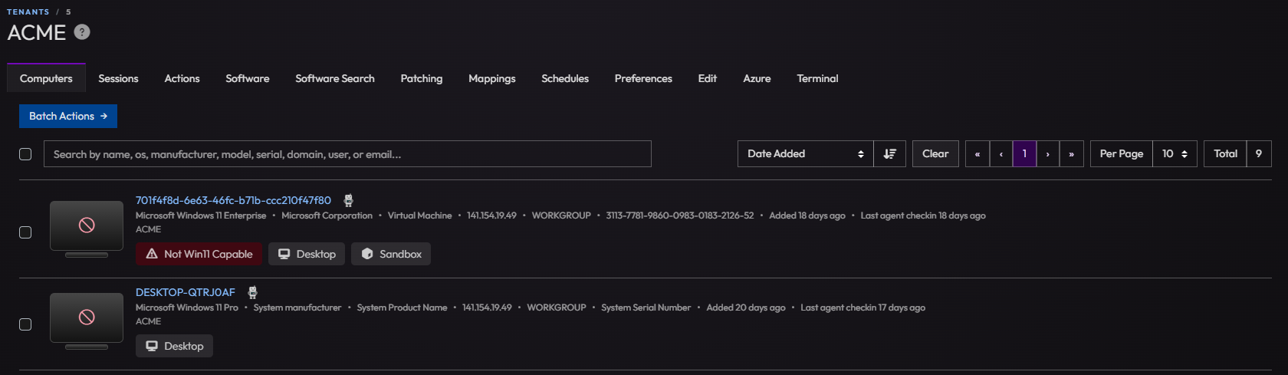Click the Clear button
Screen dimensions: 1288x375
tap(935, 154)
